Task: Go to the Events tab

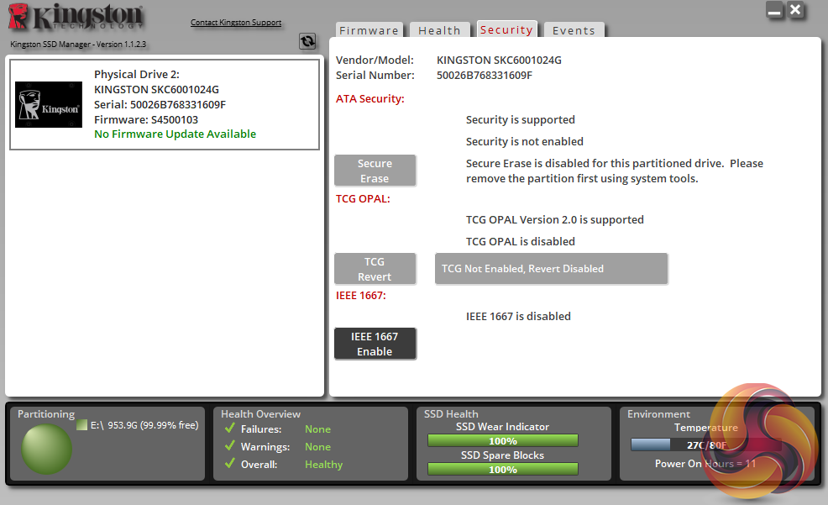Action: click(x=574, y=31)
